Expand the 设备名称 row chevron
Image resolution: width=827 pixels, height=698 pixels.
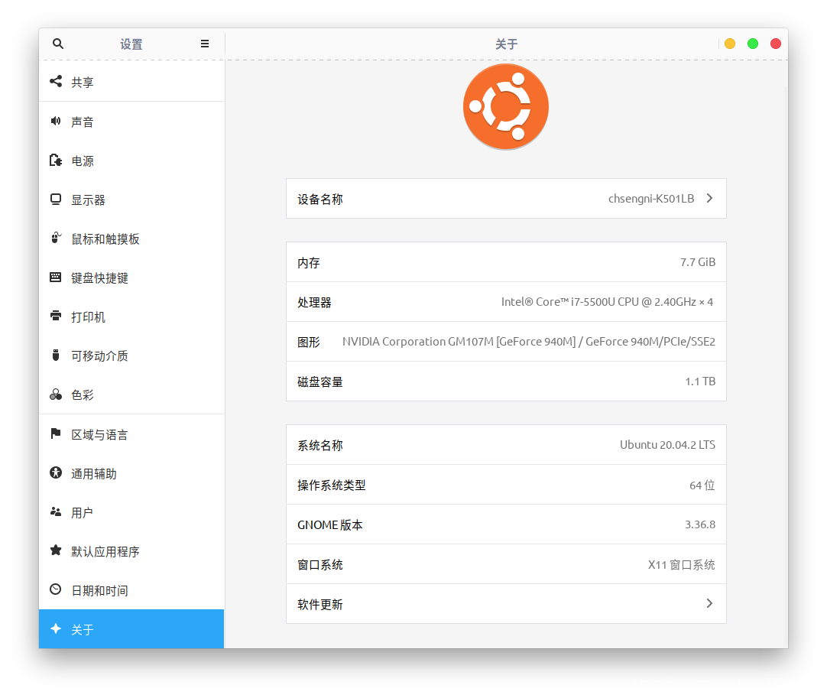click(x=709, y=198)
